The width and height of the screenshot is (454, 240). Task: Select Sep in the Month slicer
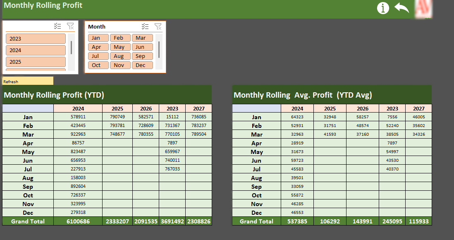point(142,56)
